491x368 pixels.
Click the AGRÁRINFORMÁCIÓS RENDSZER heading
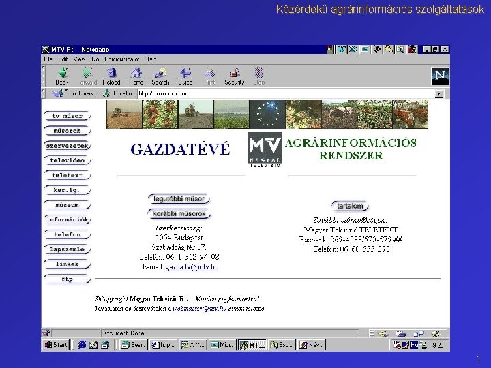coord(351,149)
